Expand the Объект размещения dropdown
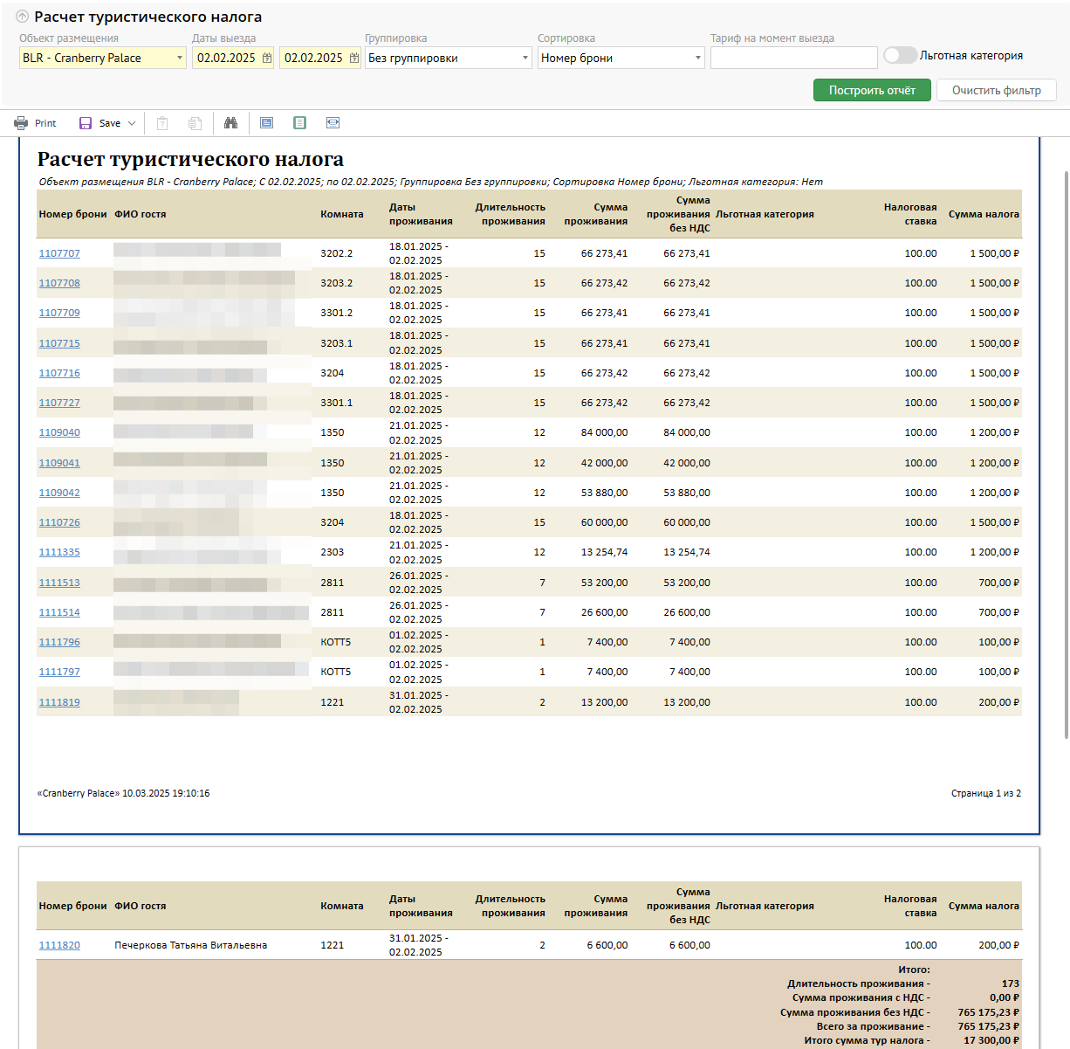This screenshot has width=1070, height=1049. tap(179, 58)
